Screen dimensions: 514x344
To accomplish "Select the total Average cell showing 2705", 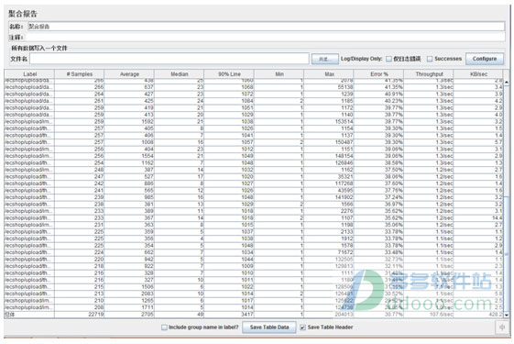I will pos(129,315).
